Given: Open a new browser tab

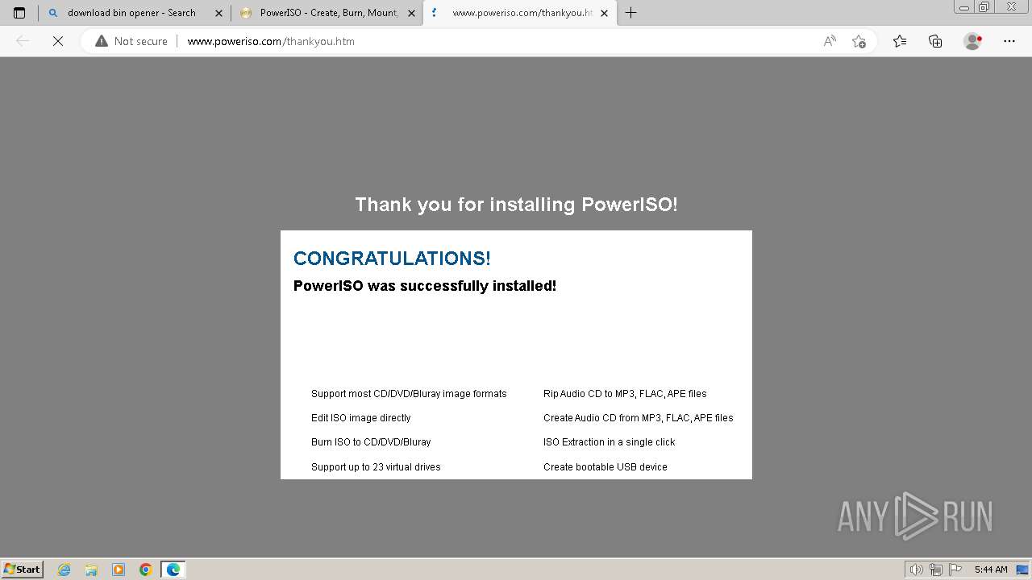Looking at the screenshot, I should [630, 13].
